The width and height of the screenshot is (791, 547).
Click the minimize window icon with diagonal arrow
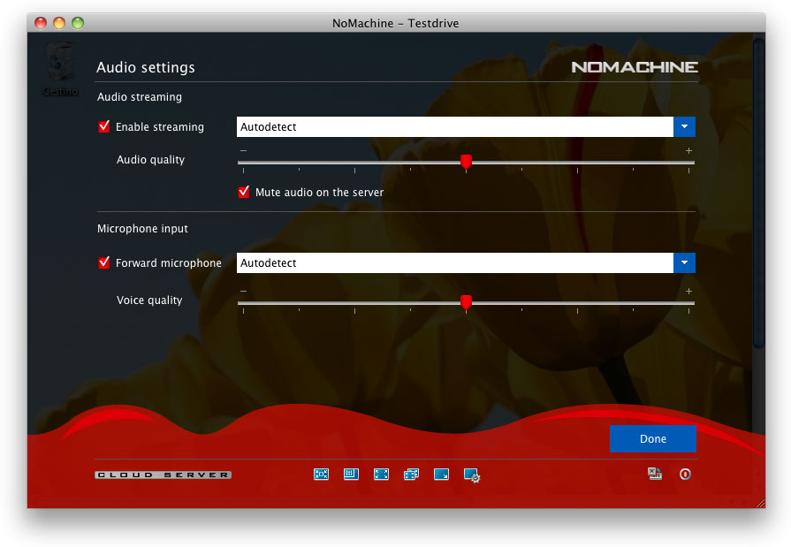pos(441,475)
